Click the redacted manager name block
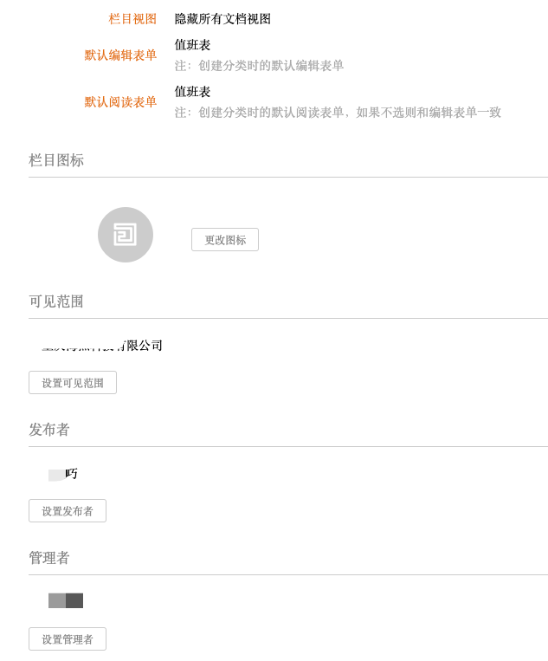 (x=66, y=600)
